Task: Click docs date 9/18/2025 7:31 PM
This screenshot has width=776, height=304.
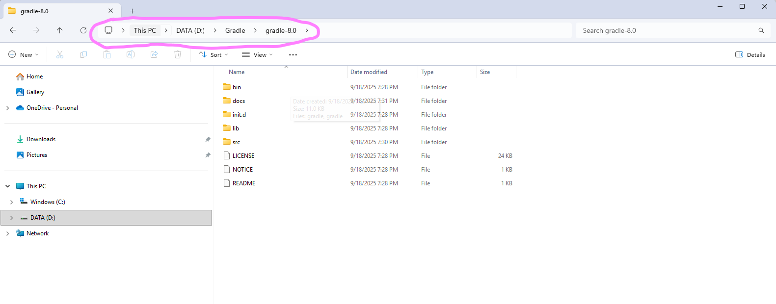Action: [374, 101]
